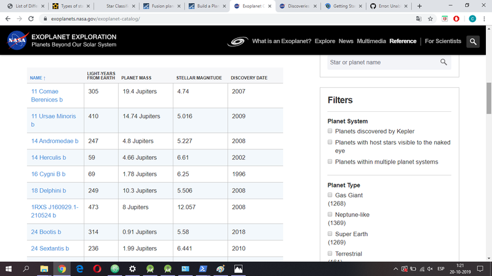This screenshot has width=492, height=276.
Task: Open the site search magnifier icon
Action: click(x=472, y=42)
